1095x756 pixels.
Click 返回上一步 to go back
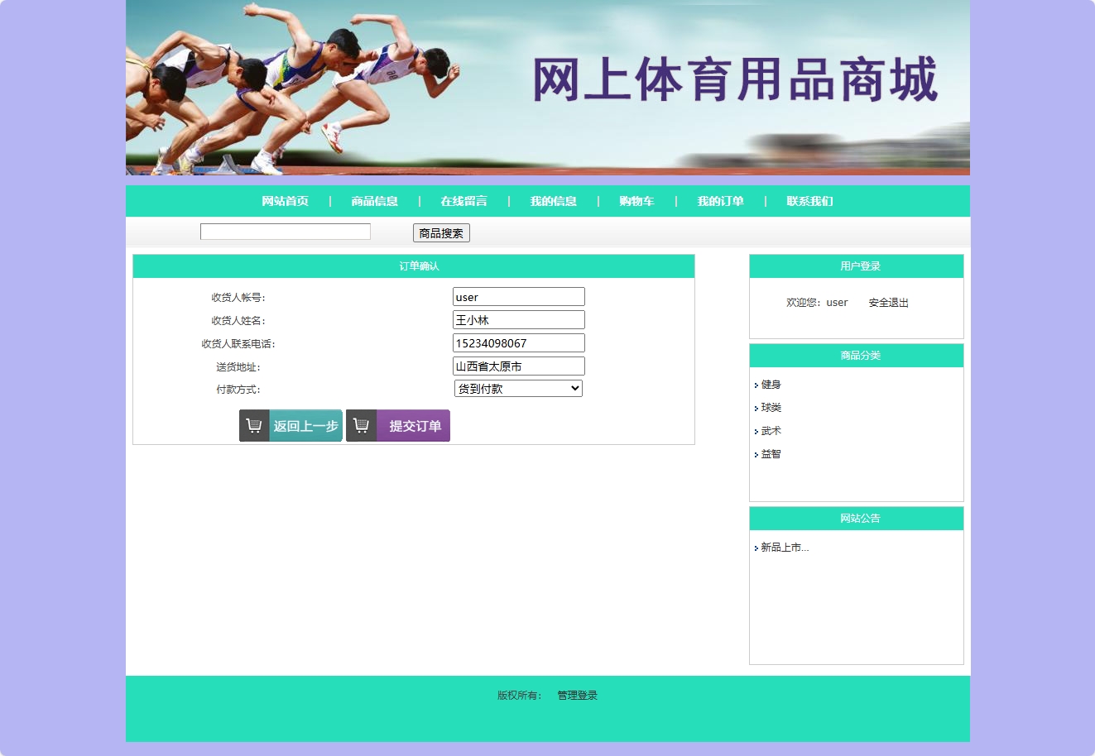point(305,424)
